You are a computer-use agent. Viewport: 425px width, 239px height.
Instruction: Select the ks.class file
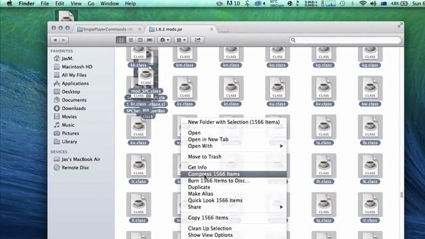coord(185,92)
